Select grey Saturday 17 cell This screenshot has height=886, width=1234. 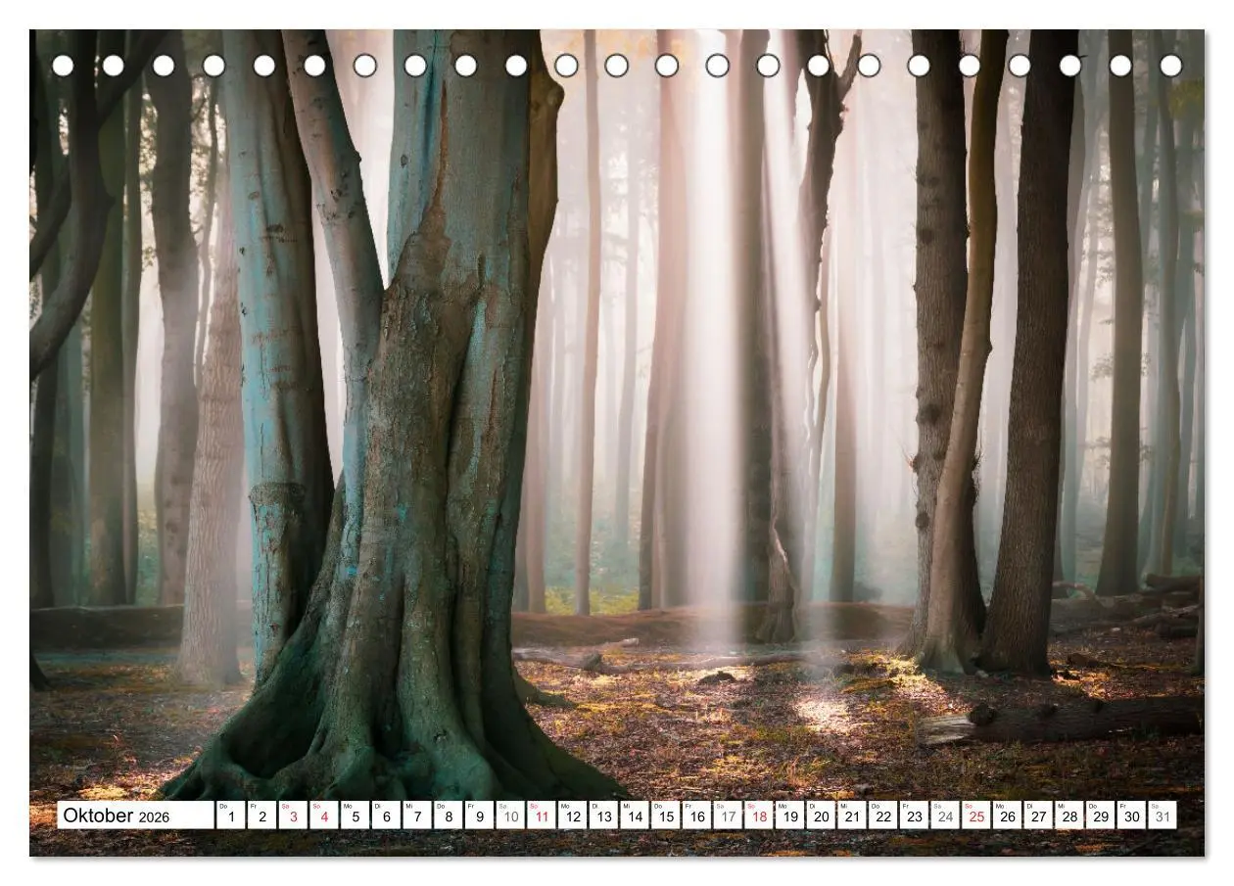[x=728, y=815]
